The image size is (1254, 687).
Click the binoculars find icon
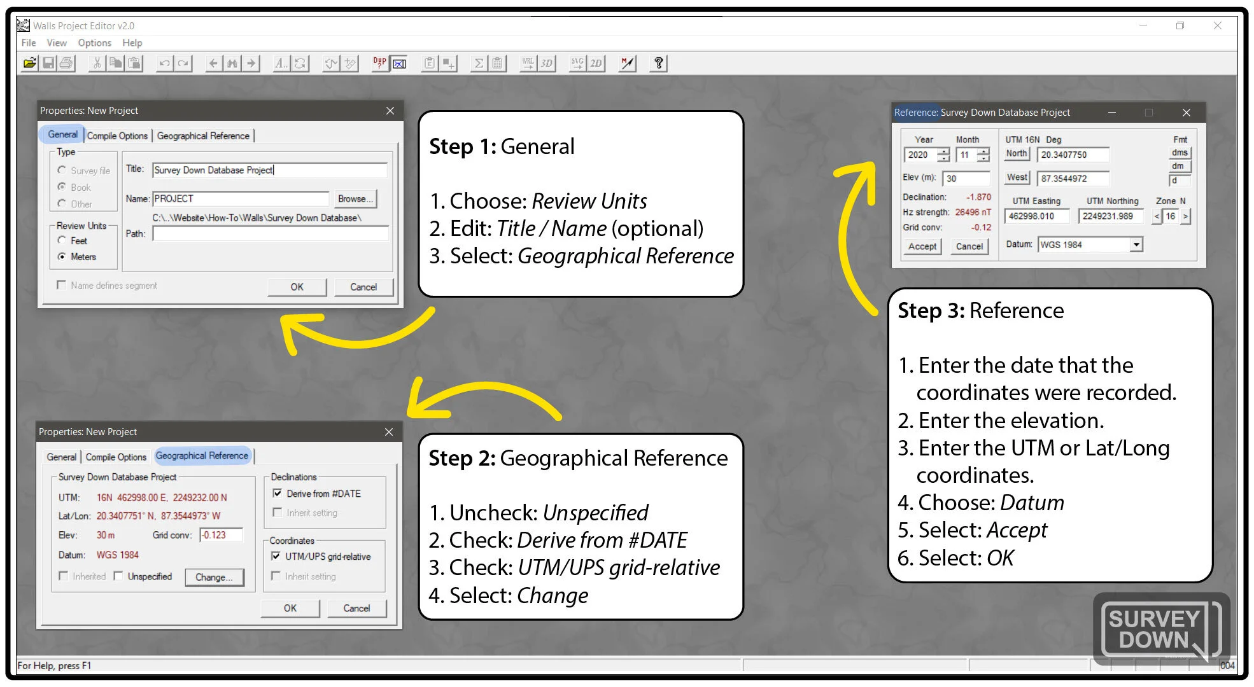(x=232, y=63)
